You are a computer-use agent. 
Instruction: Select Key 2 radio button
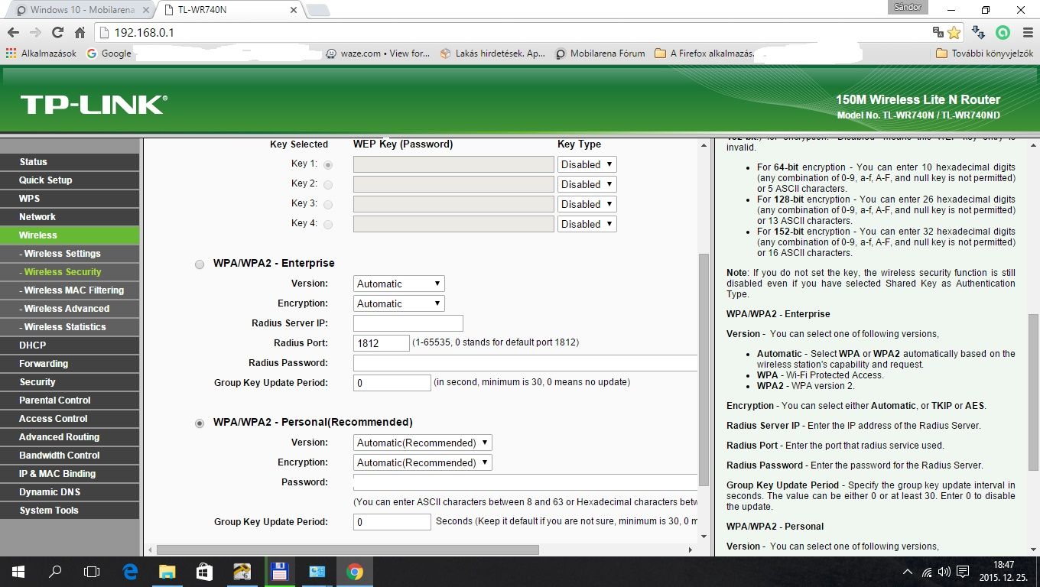tap(328, 184)
